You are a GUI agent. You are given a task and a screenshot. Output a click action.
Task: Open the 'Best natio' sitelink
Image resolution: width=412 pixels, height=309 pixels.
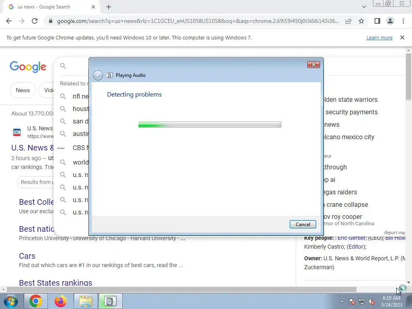tap(36, 229)
